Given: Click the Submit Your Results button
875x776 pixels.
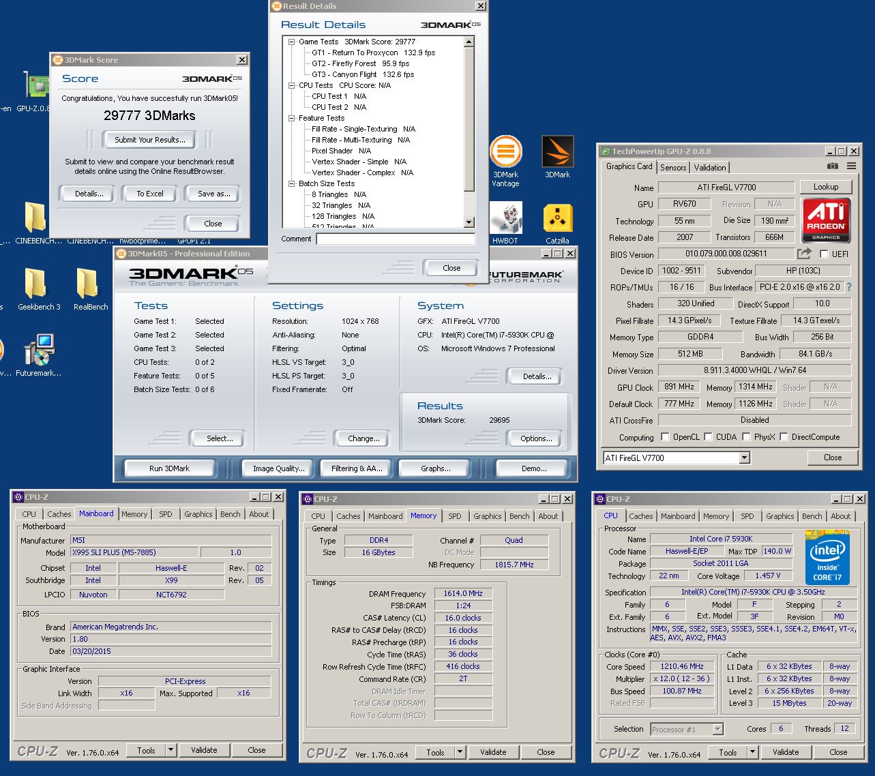Looking at the screenshot, I should [x=149, y=140].
